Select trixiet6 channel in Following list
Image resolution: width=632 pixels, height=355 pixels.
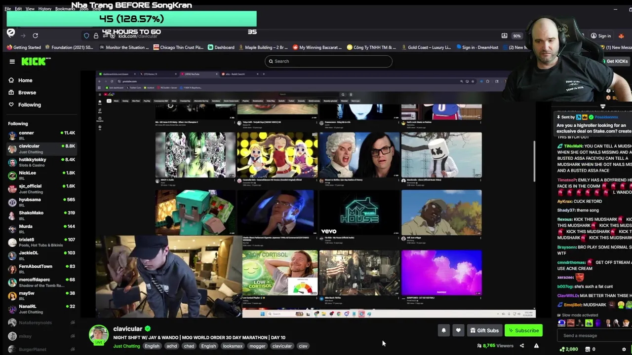[41, 242]
